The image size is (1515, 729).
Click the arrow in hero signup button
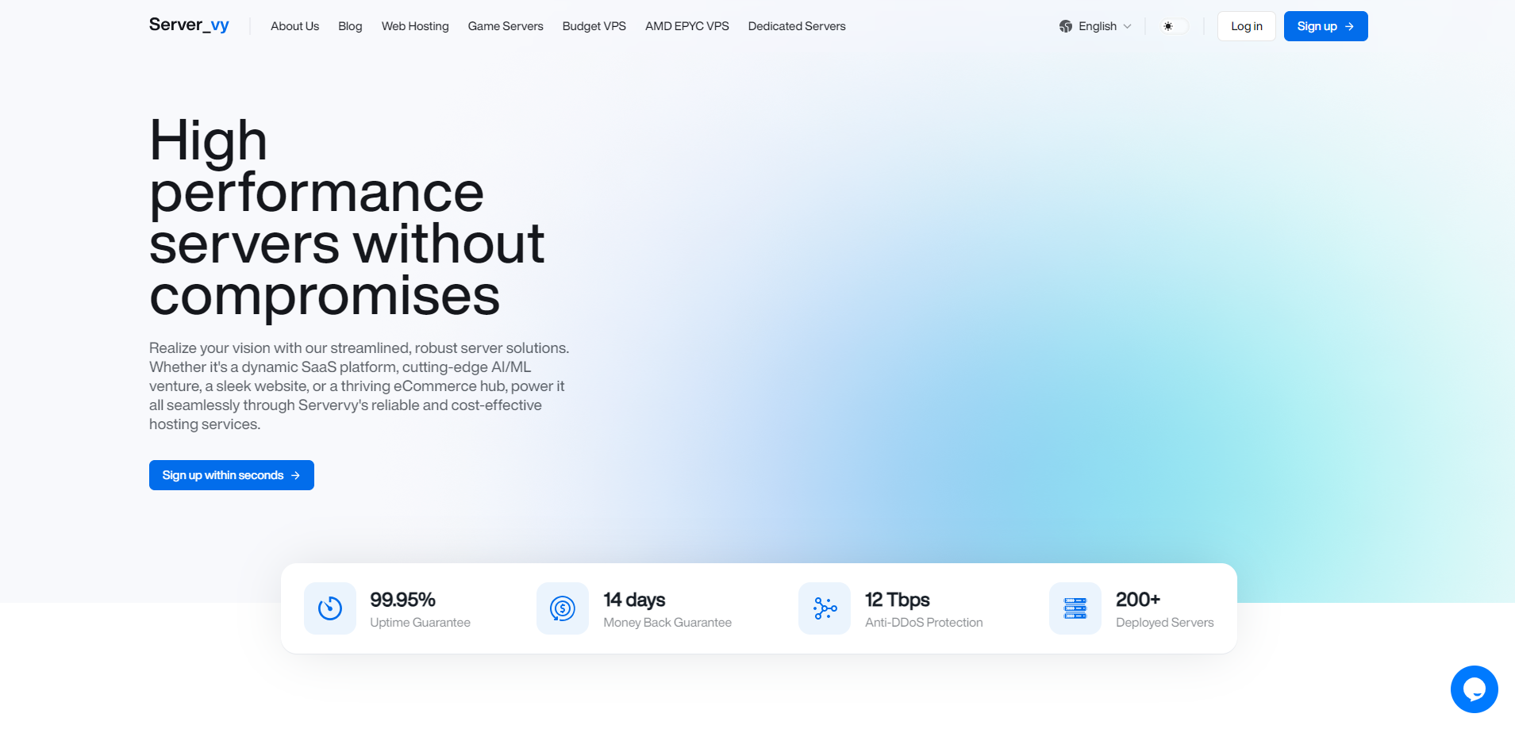pos(296,475)
